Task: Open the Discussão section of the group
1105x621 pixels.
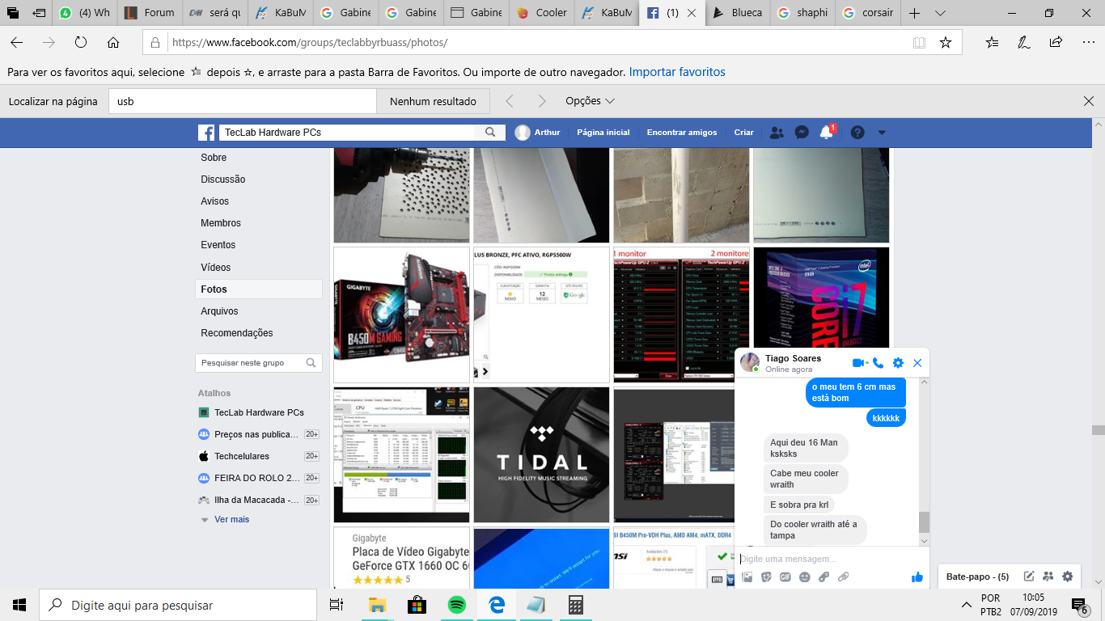Action: [223, 180]
